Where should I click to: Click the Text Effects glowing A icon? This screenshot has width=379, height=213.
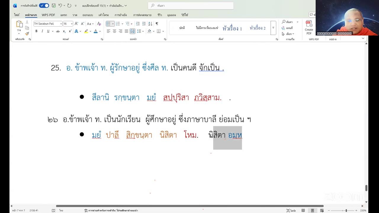tap(76, 31)
